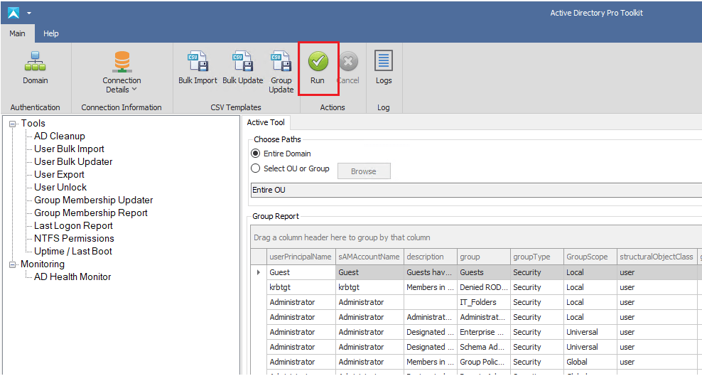The width and height of the screenshot is (702, 381).
Task: Open NTFS Permissions tool
Action: (x=74, y=239)
